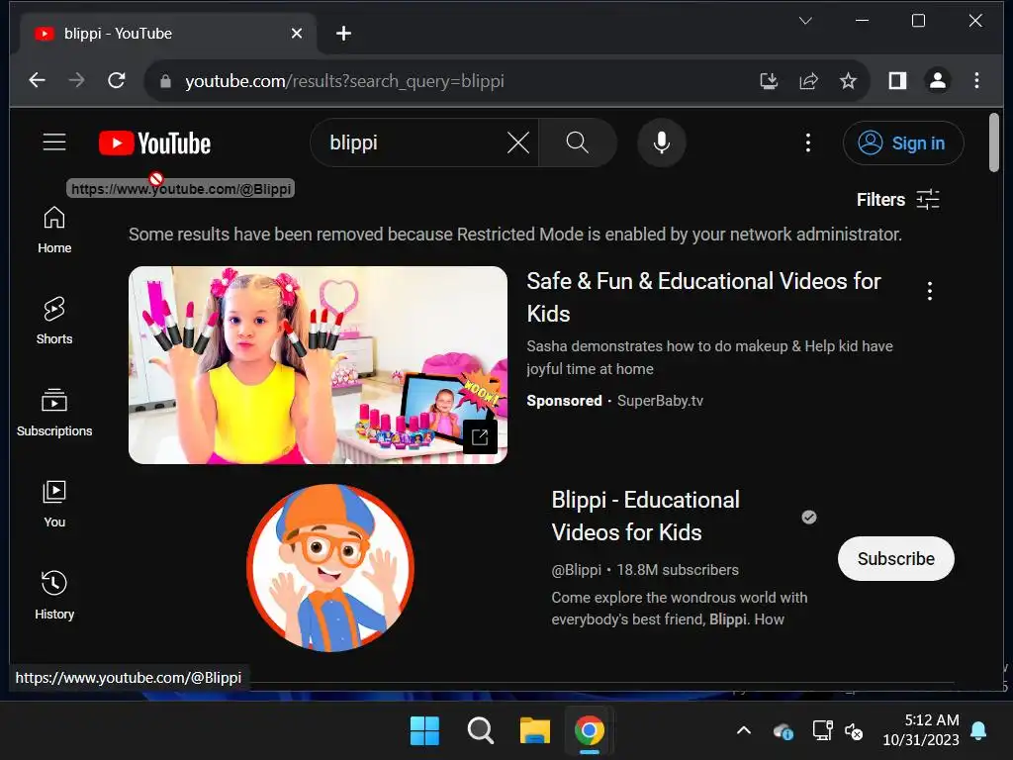Select the 'blippi - YouTube' tab

pos(168,34)
